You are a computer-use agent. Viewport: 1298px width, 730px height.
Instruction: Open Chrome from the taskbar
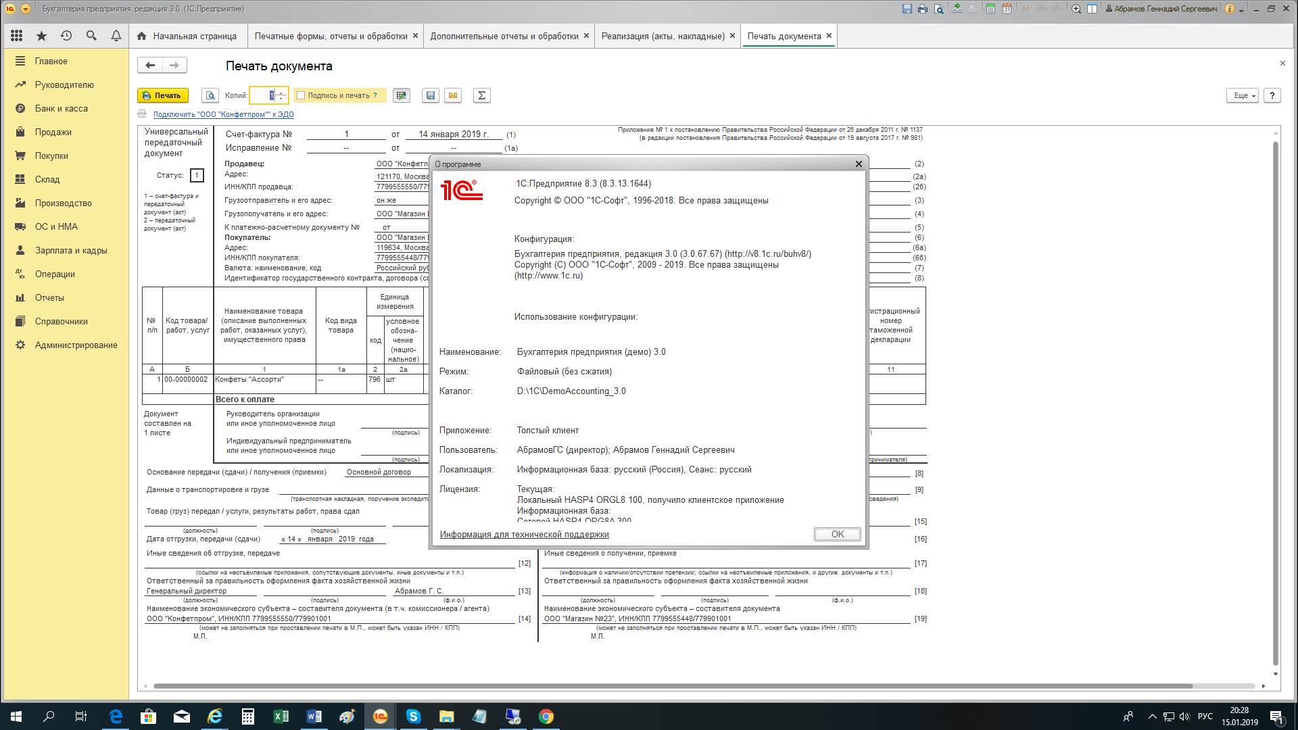(546, 716)
